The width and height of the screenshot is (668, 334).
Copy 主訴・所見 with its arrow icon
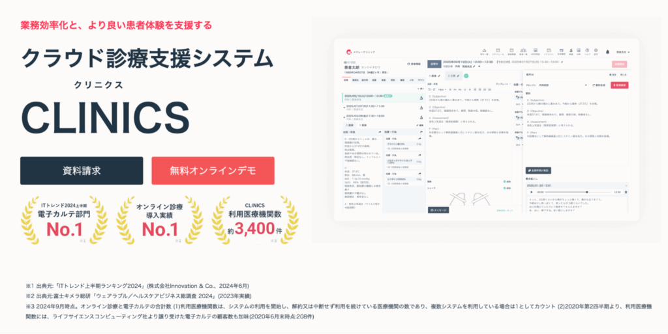[380, 132]
